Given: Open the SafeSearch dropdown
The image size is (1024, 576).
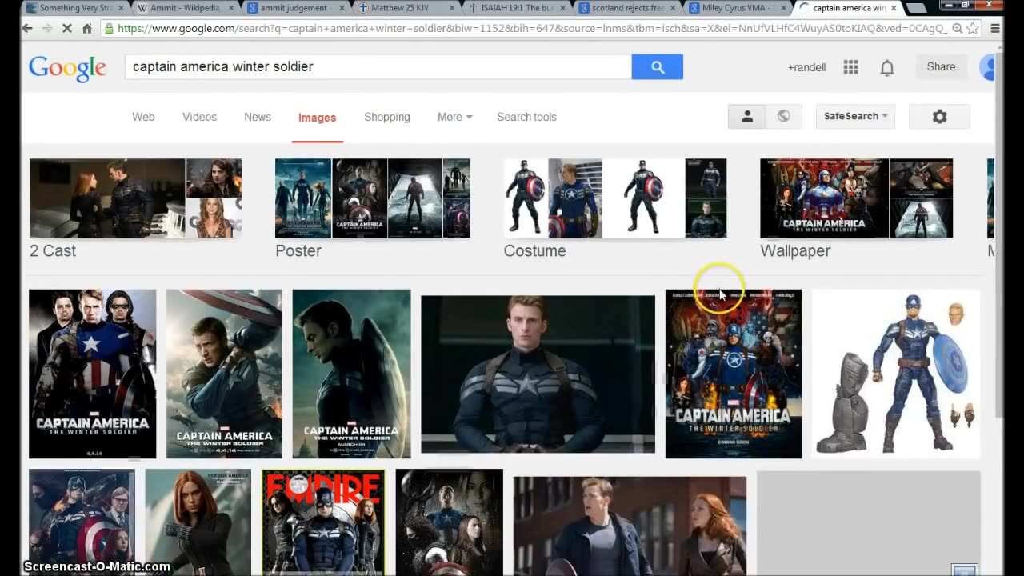Looking at the screenshot, I should 855,117.
